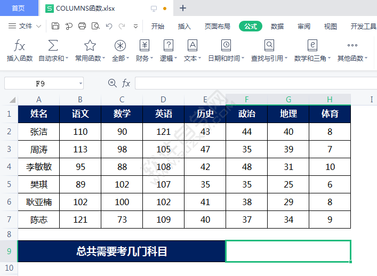Viewport: 377px width, 276px height.
Task: Open the Name Box dropdown arrow
Action: click(81, 83)
